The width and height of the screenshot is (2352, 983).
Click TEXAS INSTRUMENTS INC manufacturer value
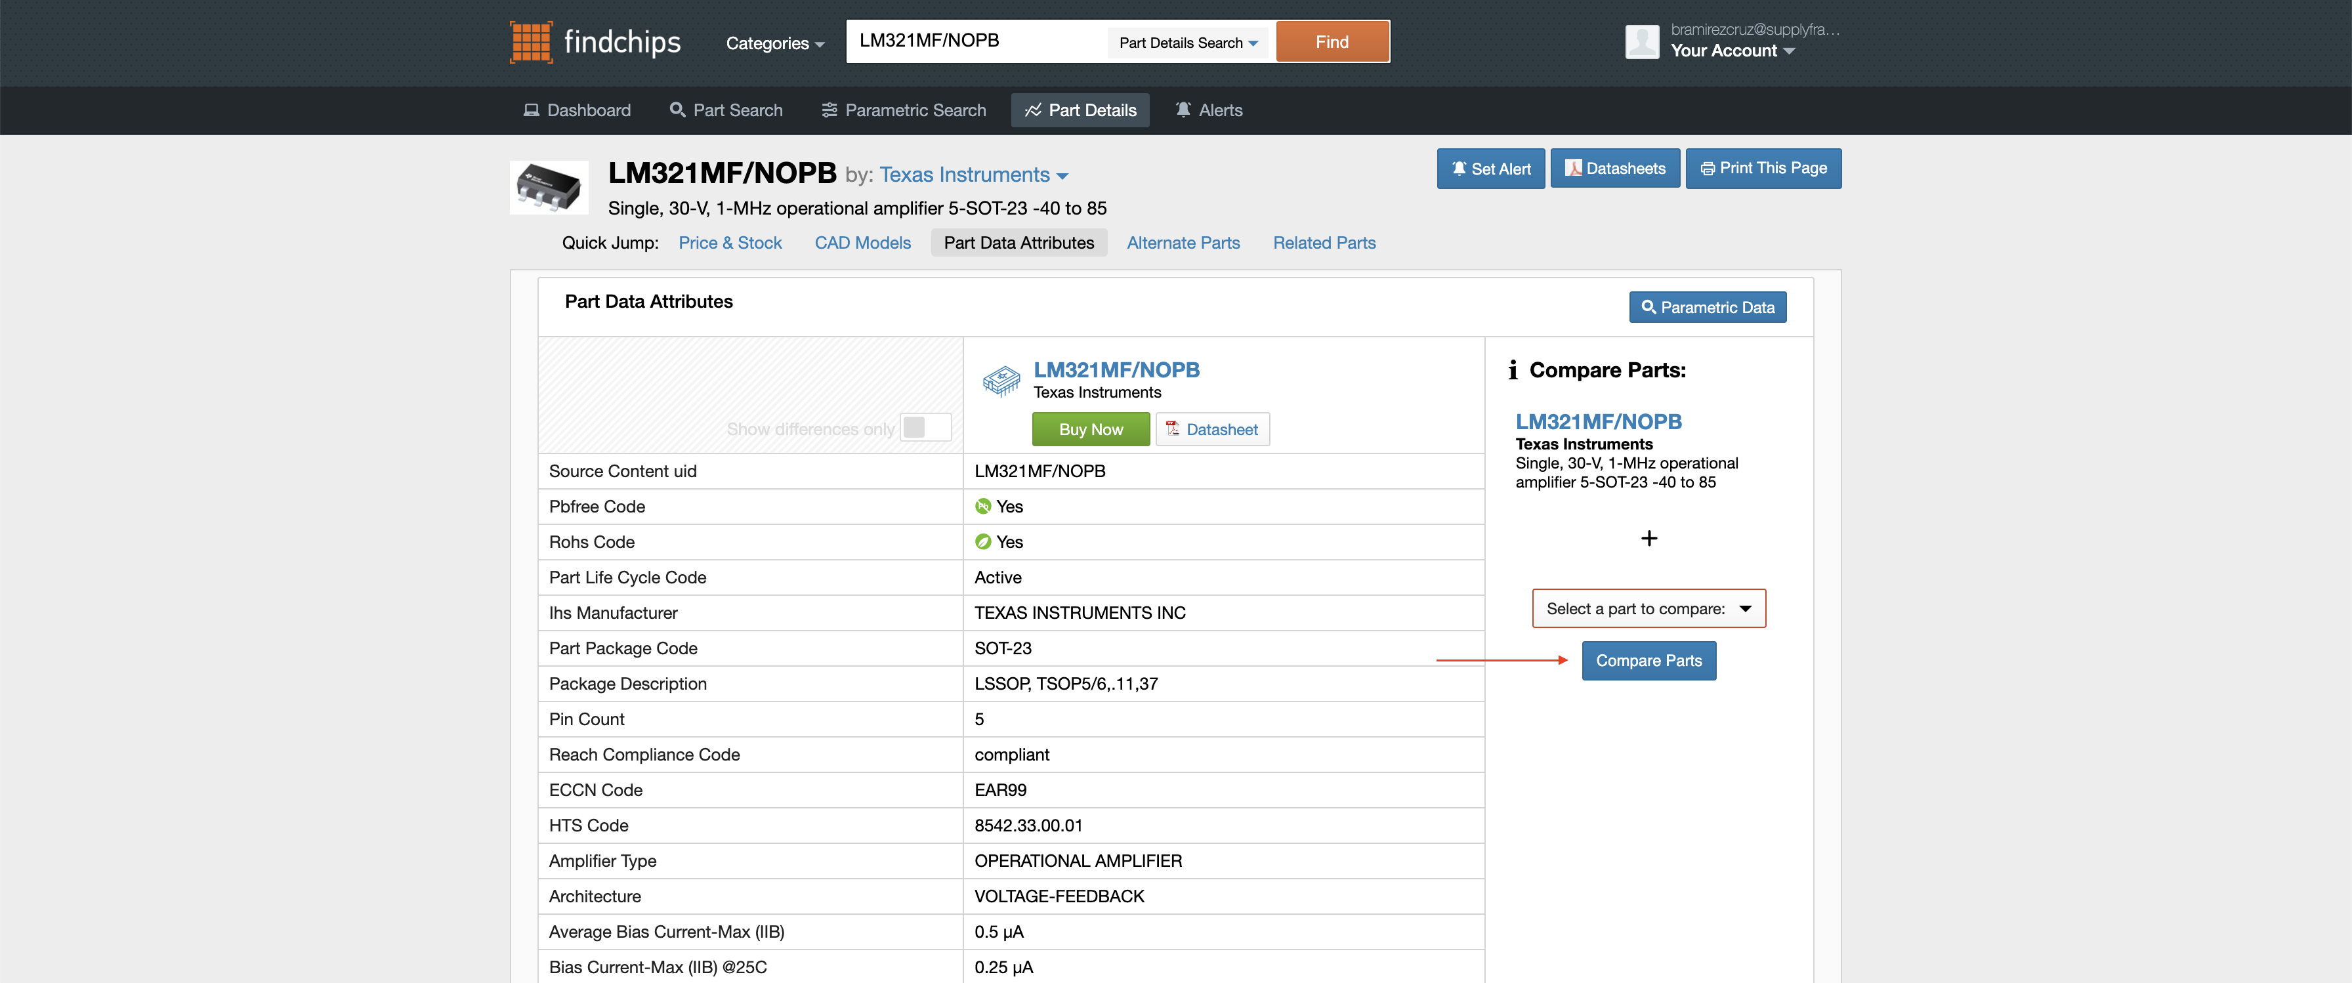click(1080, 614)
